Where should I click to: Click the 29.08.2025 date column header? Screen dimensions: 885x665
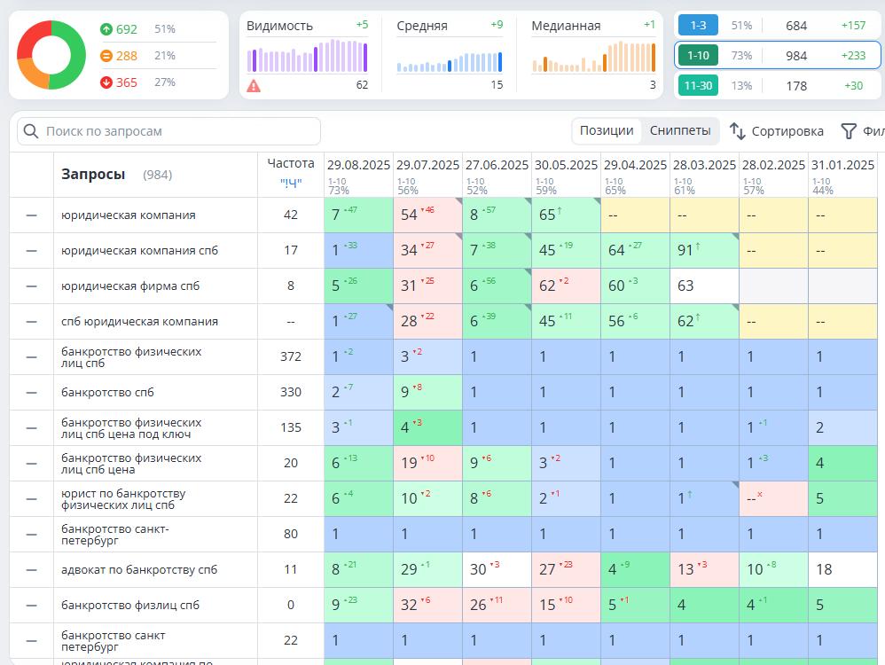click(358, 165)
